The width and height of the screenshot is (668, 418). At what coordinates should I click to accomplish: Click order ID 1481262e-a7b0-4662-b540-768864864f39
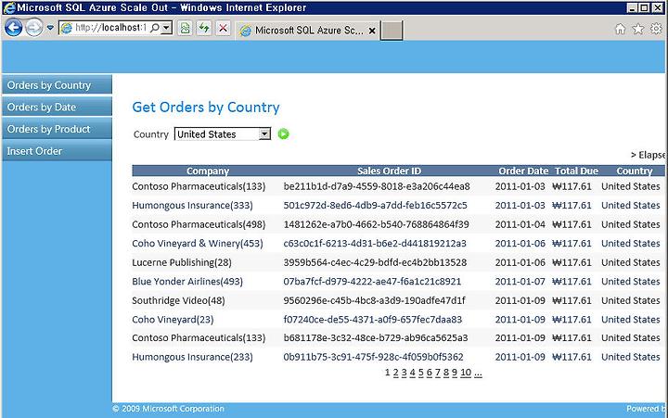tap(376, 224)
